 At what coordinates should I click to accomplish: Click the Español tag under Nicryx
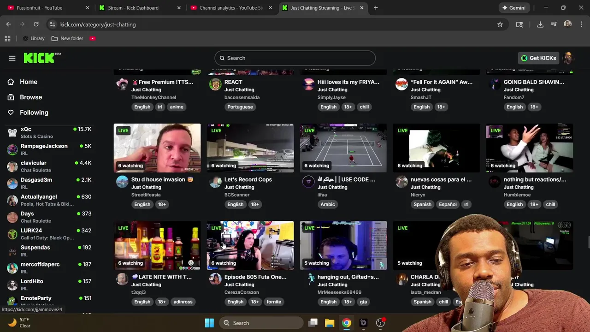tap(448, 204)
